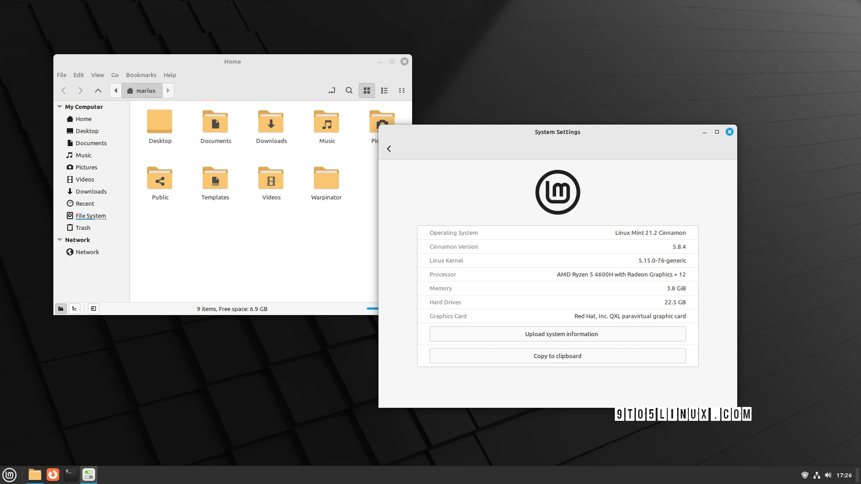Screen dimensions: 861x484
Task: Switch Nemo to list view
Action: 384,91
